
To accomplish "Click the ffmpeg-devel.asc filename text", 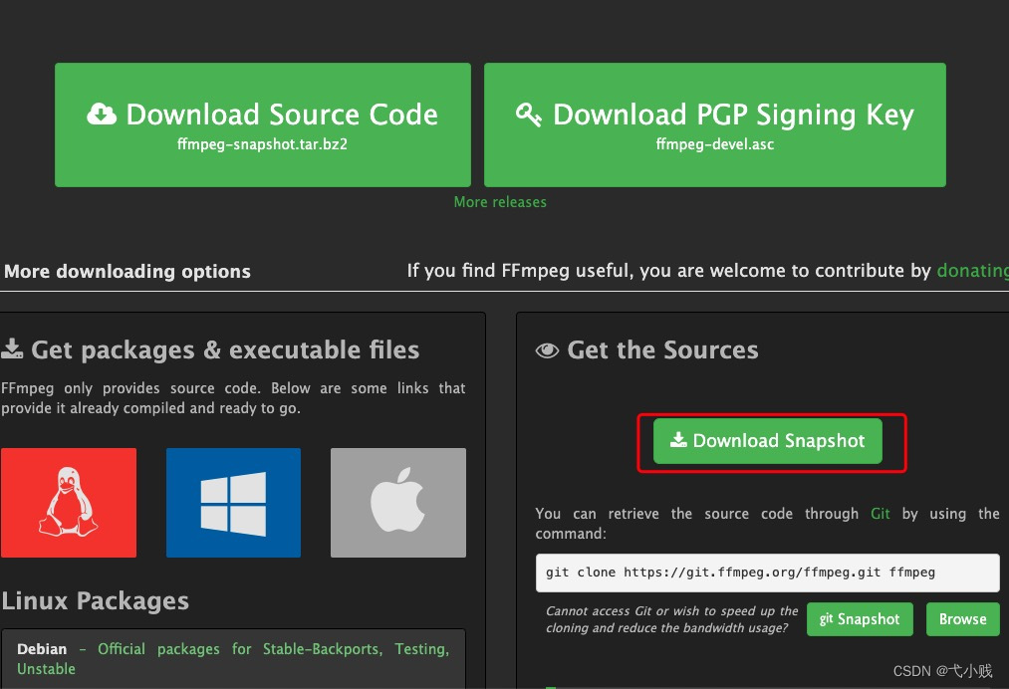I will [715, 144].
